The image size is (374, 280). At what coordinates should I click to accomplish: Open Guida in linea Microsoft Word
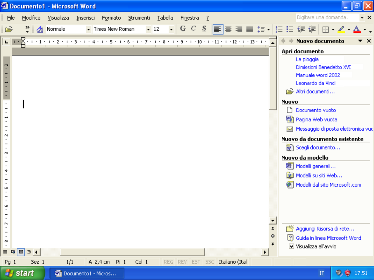[x=328, y=238]
